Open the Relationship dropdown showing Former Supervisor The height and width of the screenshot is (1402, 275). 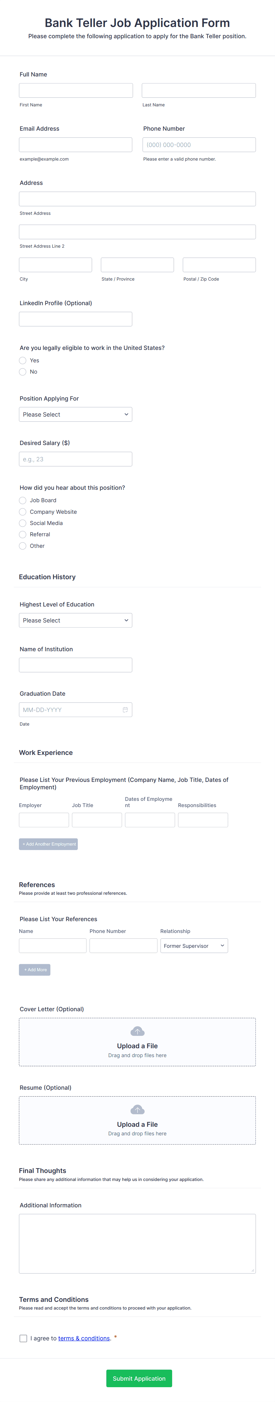[194, 945]
